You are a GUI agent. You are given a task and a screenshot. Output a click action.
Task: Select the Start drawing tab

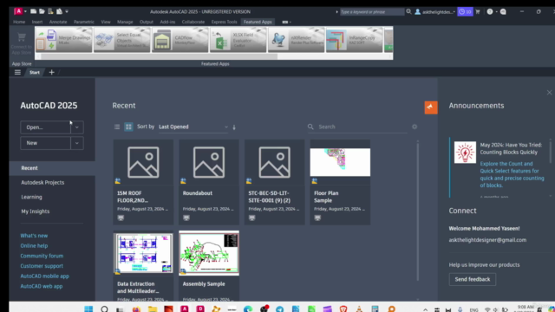click(x=35, y=72)
